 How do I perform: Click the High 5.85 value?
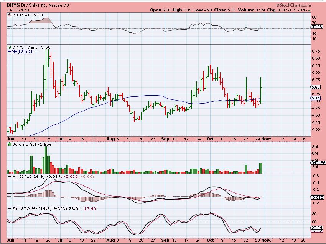(x=181, y=10)
